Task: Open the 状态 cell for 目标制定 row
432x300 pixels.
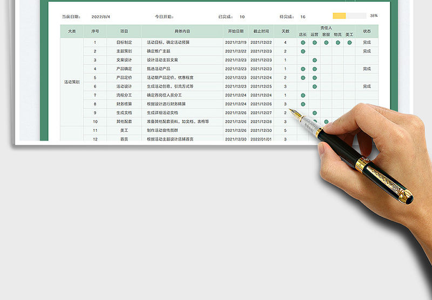Action: click(x=367, y=42)
